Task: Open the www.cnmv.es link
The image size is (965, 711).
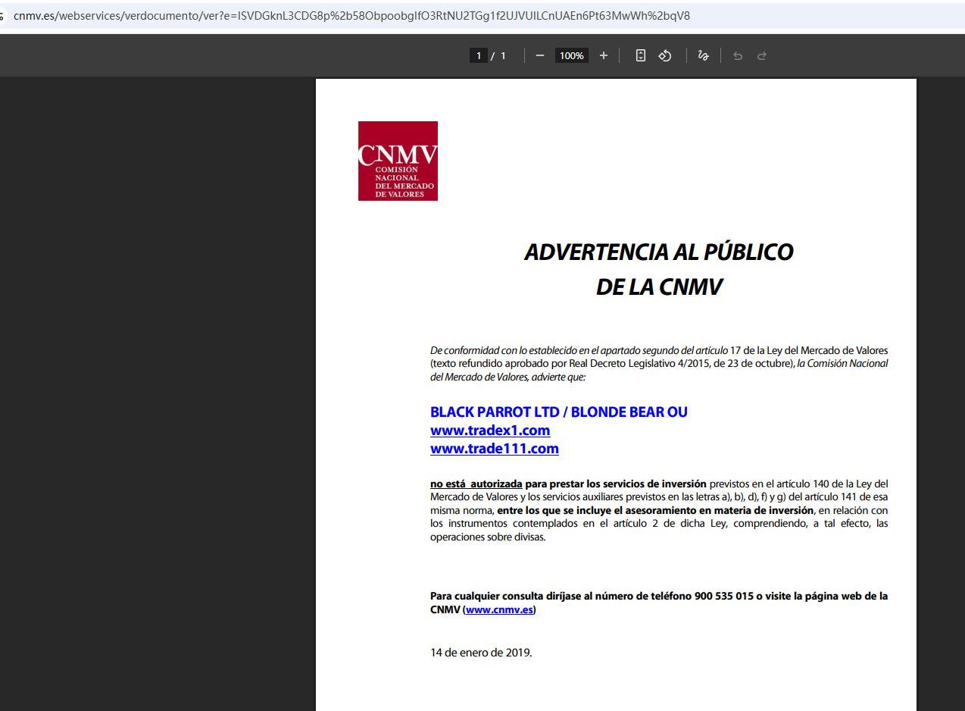Action: pyautogui.click(x=499, y=609)
